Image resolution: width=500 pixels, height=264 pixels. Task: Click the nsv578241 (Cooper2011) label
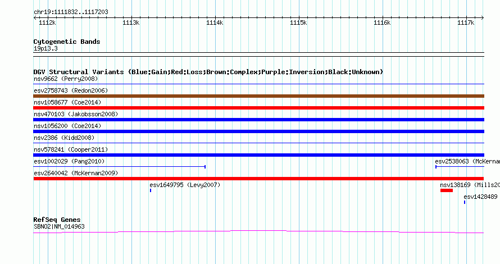pos(71,149)
